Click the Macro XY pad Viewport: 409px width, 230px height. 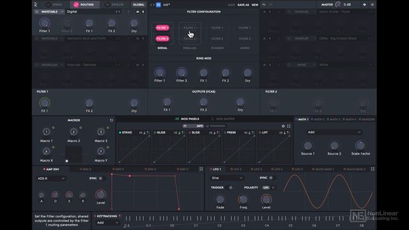tap(73, 154)
